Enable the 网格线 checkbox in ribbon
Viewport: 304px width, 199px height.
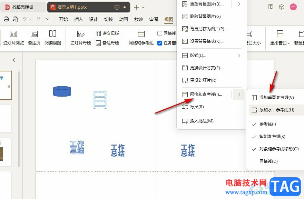tap(160, 33)
